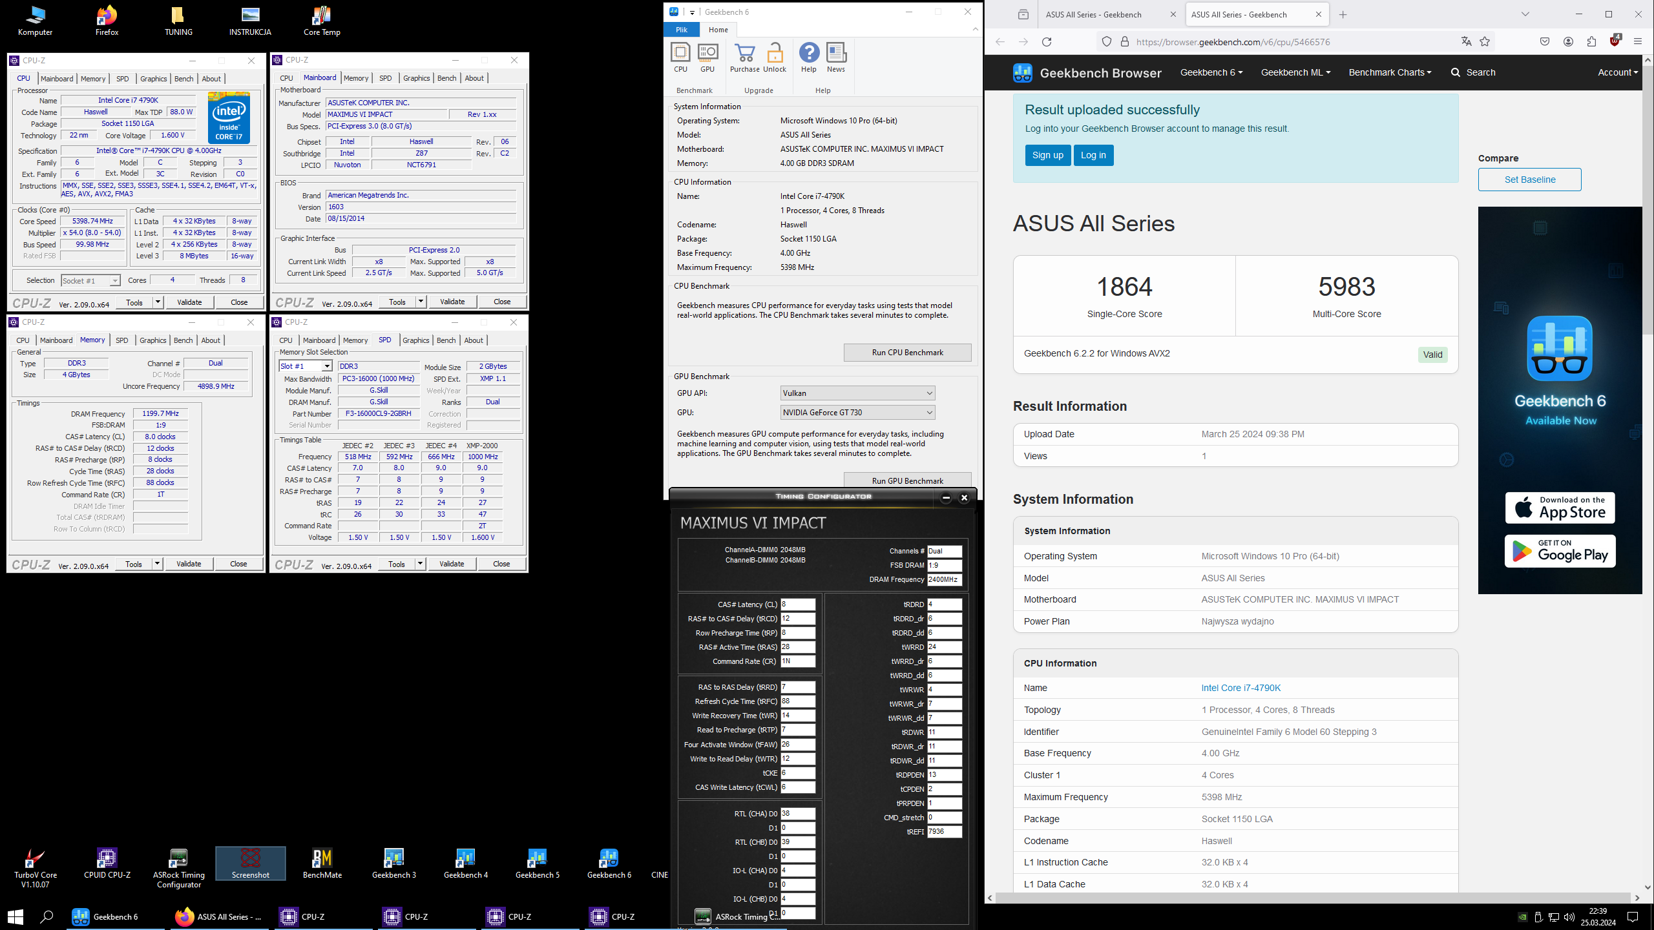Viewport: 1654px width, 930px height.
Task: Open the Firefox hamburger application menu
Action: click(x=1637, y=42)
